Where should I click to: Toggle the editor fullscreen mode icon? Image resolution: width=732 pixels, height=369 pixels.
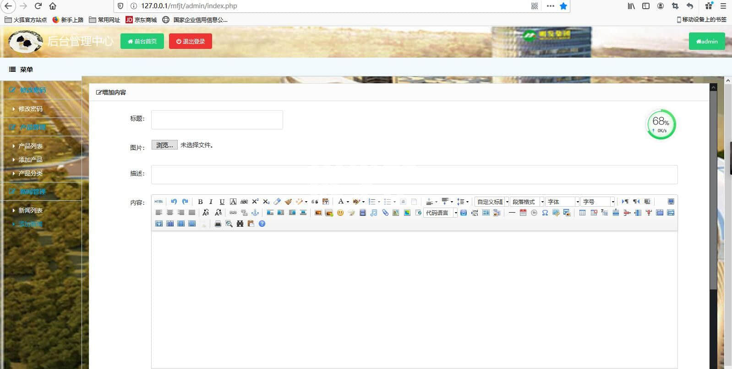[671, 202]
